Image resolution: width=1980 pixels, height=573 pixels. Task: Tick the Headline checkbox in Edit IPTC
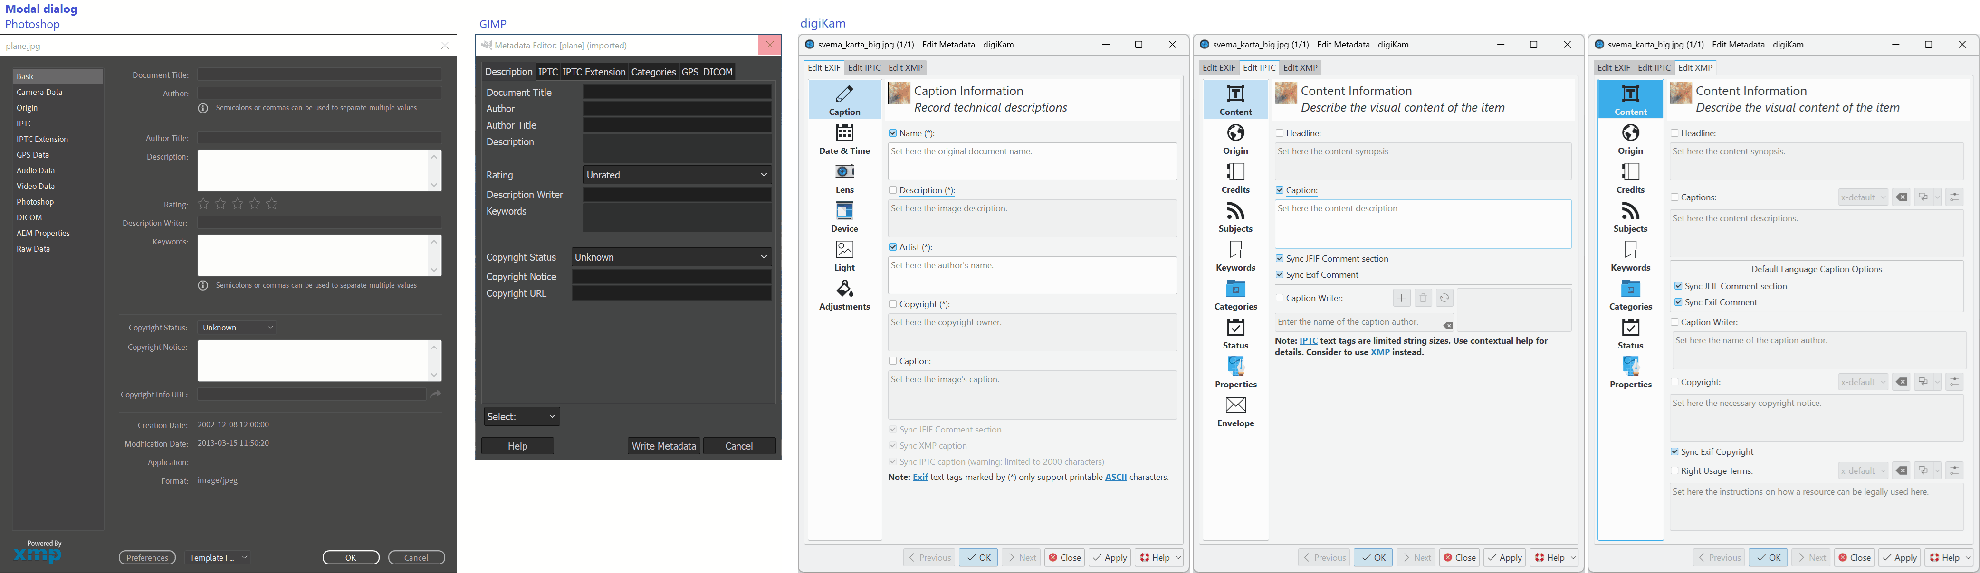point(1279,134)
